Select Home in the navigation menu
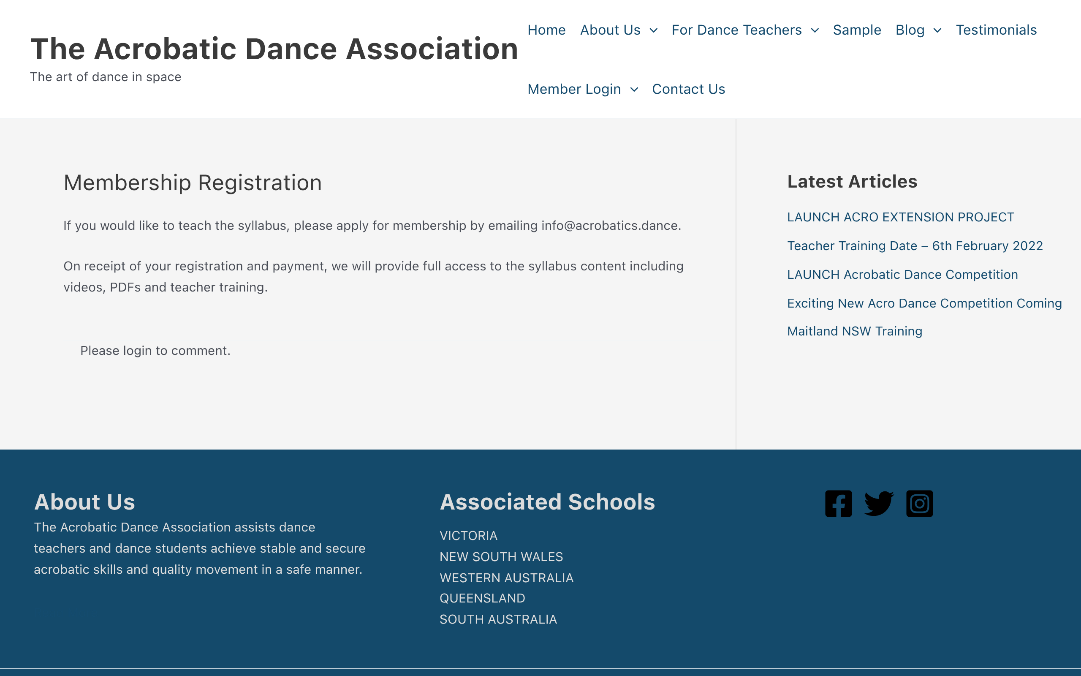The width and height of the screenshot is (1081, 676). (546, 30)
